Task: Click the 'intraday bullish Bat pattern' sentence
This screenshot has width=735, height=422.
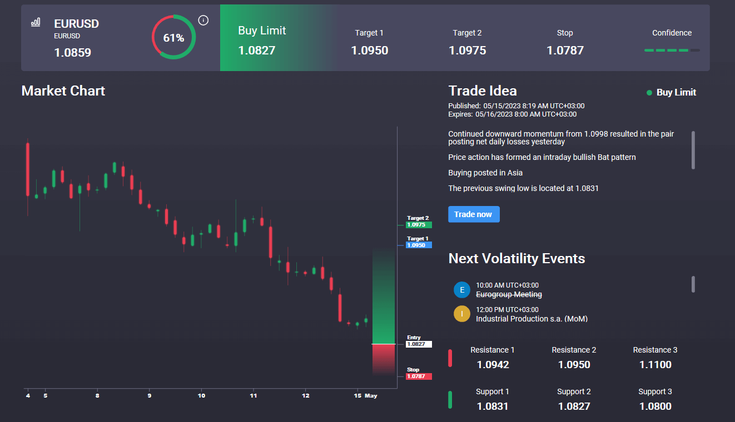Action: tap(542, 157)
